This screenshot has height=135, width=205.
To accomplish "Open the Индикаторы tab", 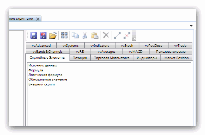I will tap(147, 58).
